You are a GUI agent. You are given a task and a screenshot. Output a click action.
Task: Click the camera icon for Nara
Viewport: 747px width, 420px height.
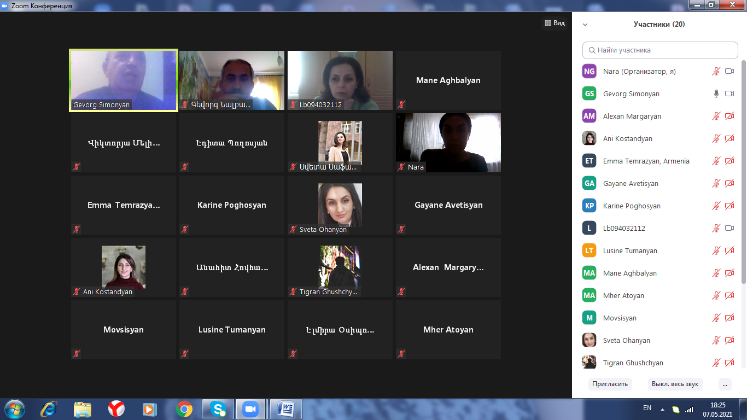729,71
